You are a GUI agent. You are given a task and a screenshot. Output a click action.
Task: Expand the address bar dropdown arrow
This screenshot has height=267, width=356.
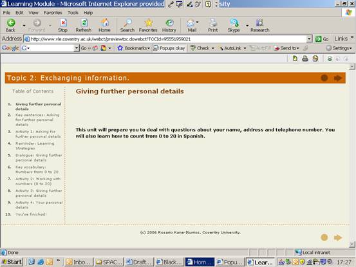tap(309, 39)
